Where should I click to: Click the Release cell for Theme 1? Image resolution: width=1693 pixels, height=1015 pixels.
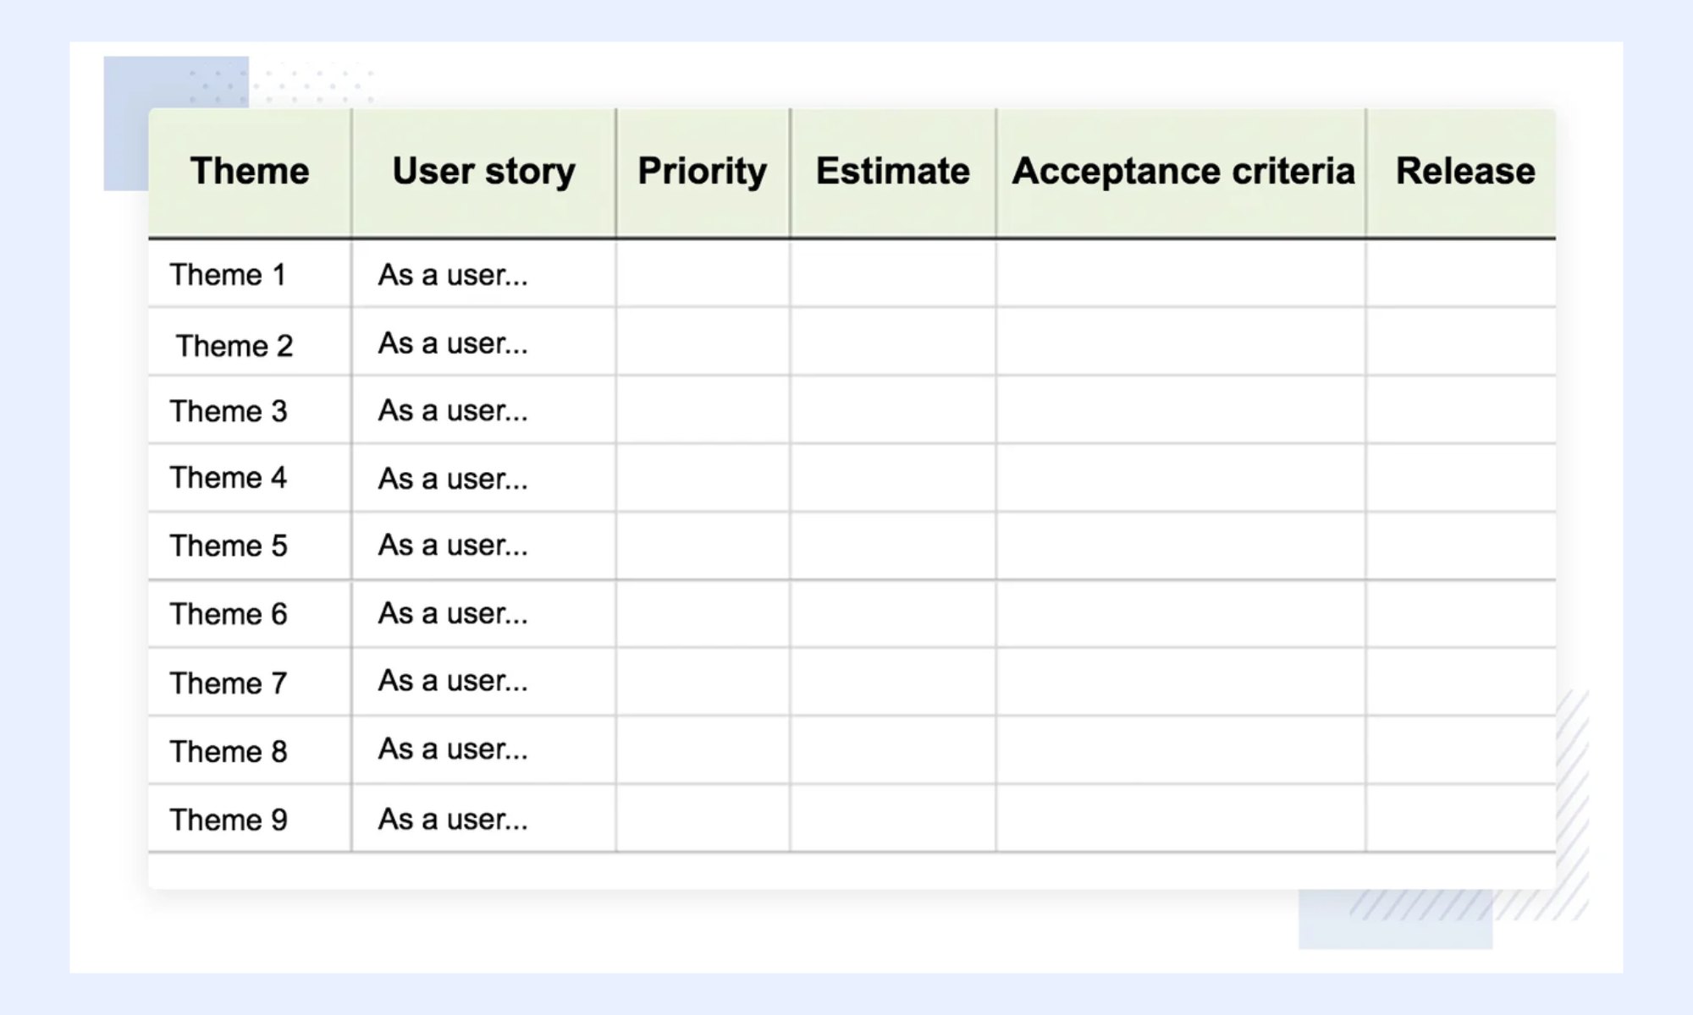click(1462, 274)
